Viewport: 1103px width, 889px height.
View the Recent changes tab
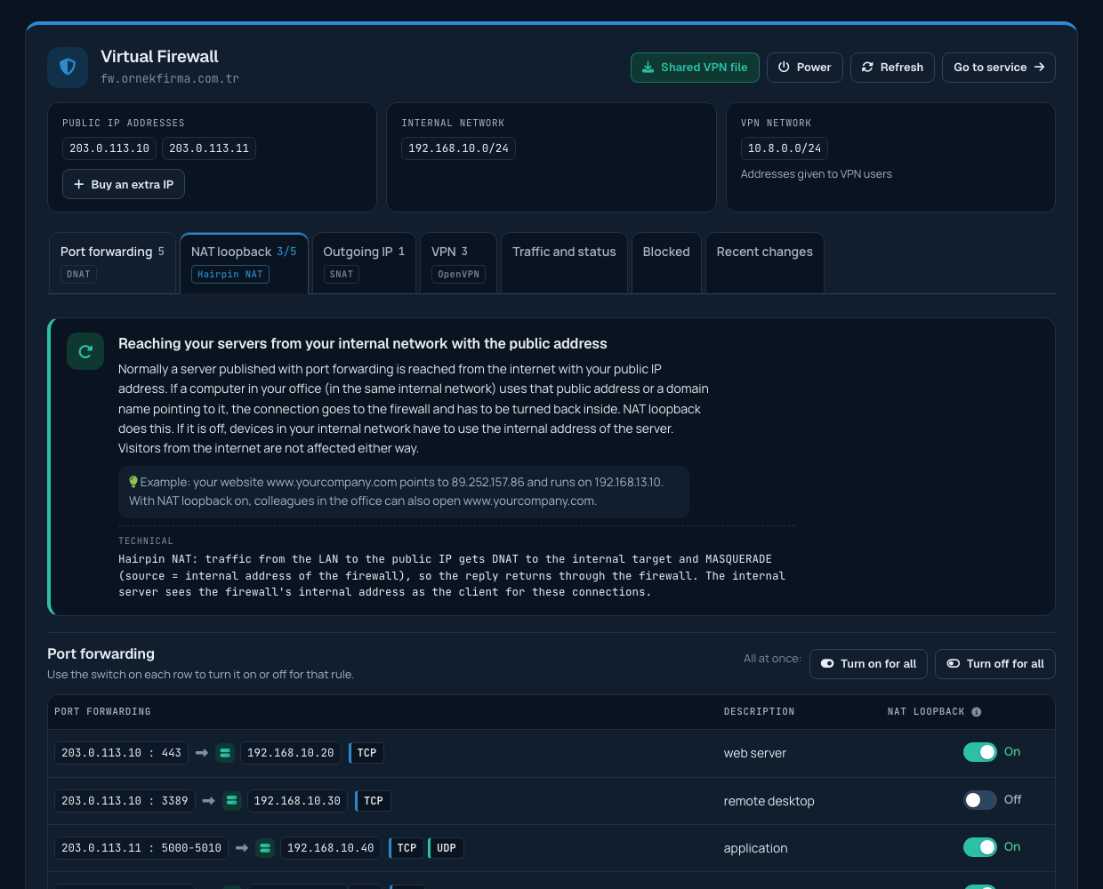coord(765,262)
